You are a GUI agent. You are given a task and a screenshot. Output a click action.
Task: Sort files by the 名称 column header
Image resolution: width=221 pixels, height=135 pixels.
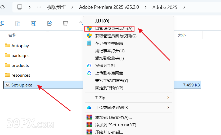click(x=12, y=35)
